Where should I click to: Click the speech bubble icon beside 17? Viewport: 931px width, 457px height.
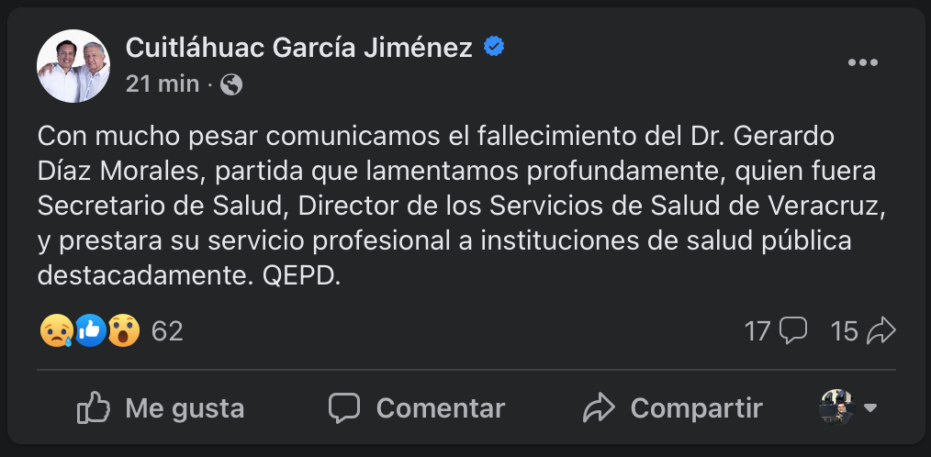[792, 330]
